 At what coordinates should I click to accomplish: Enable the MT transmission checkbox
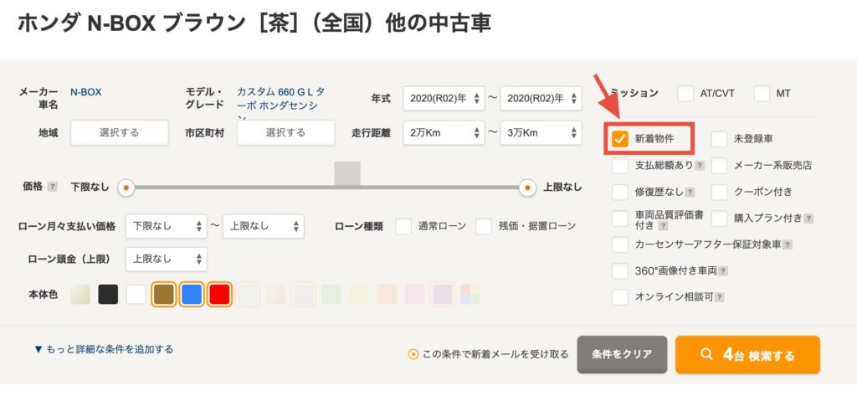(762, 94)
